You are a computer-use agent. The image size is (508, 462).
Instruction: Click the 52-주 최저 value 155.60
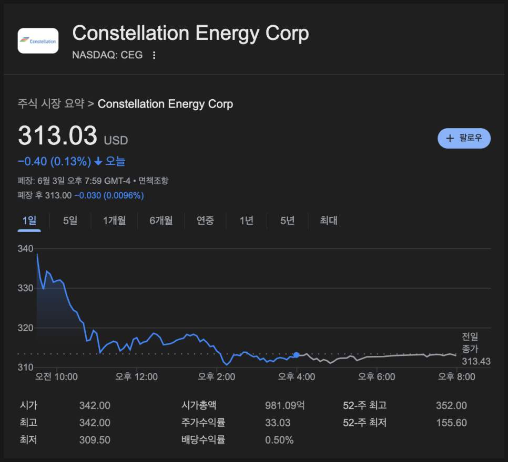pos(451,423)
